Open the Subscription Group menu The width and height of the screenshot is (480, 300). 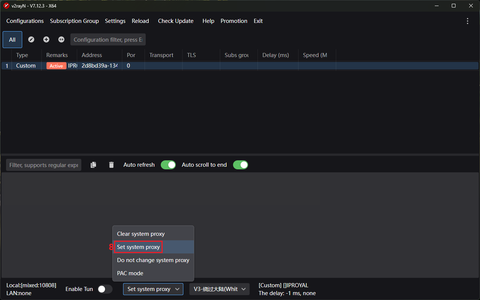click(74, 21)
